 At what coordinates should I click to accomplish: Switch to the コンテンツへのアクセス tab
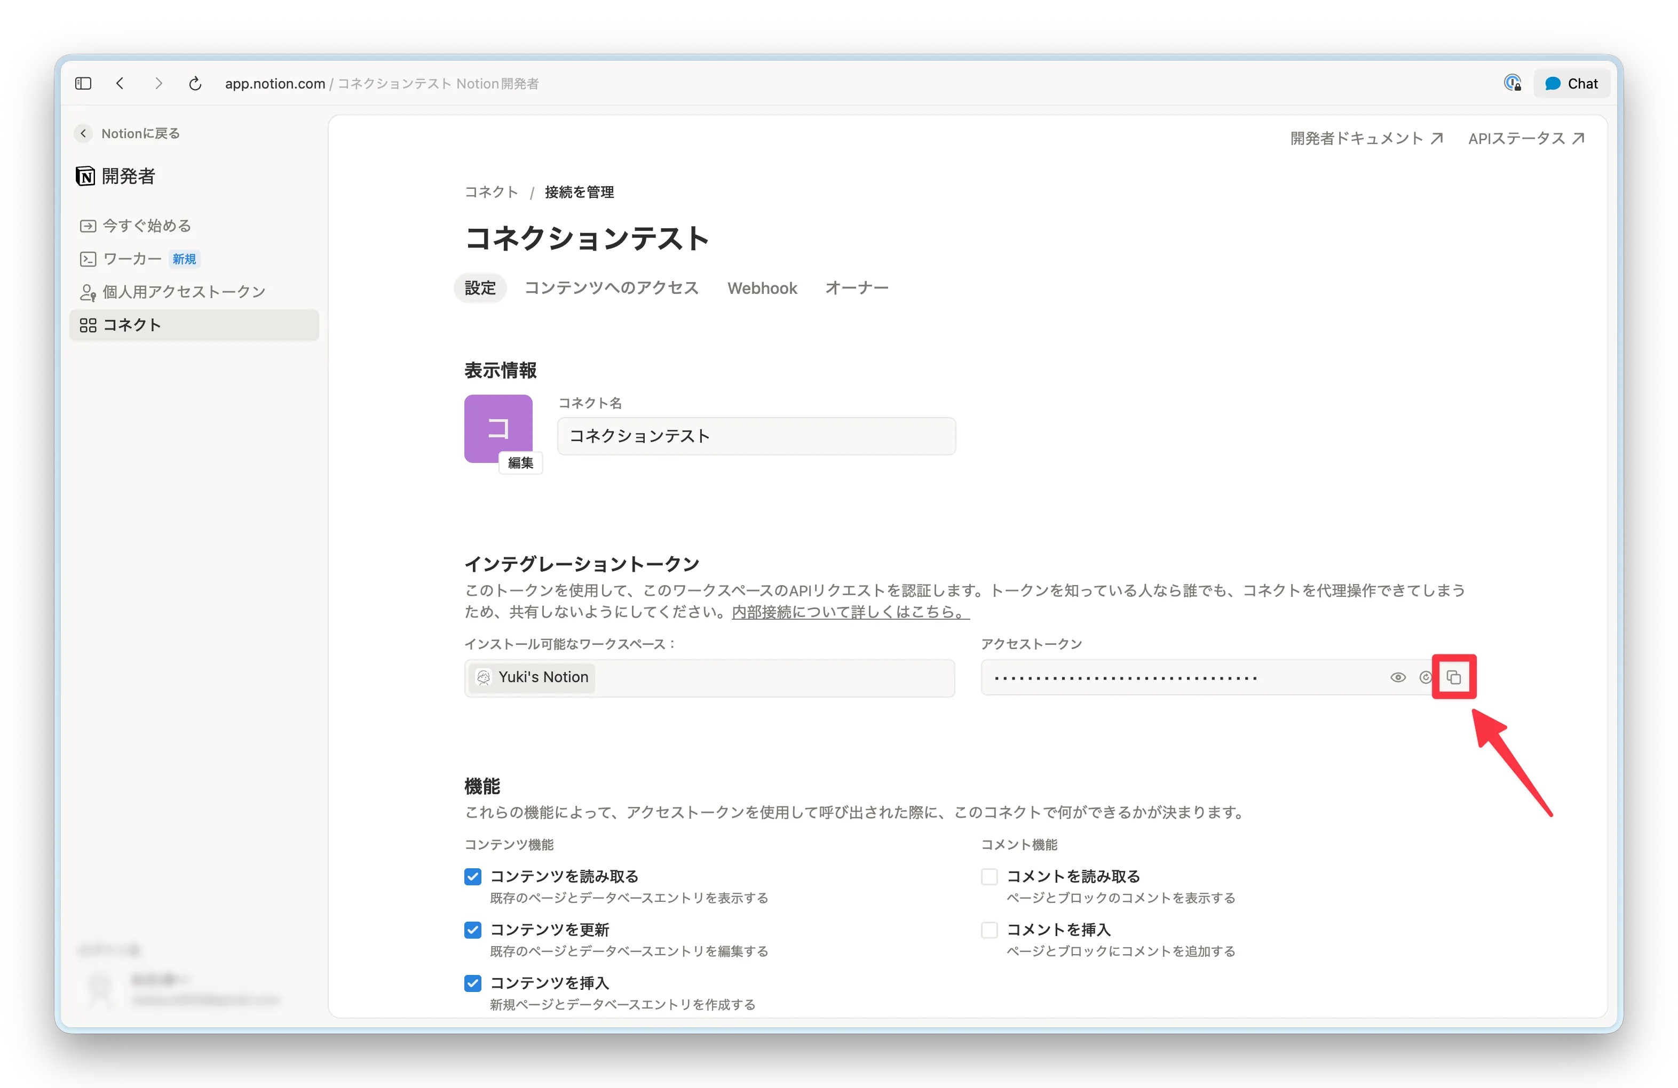(611, 287)
